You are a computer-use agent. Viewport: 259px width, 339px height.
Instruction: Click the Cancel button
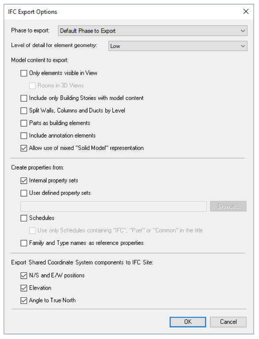228,322
